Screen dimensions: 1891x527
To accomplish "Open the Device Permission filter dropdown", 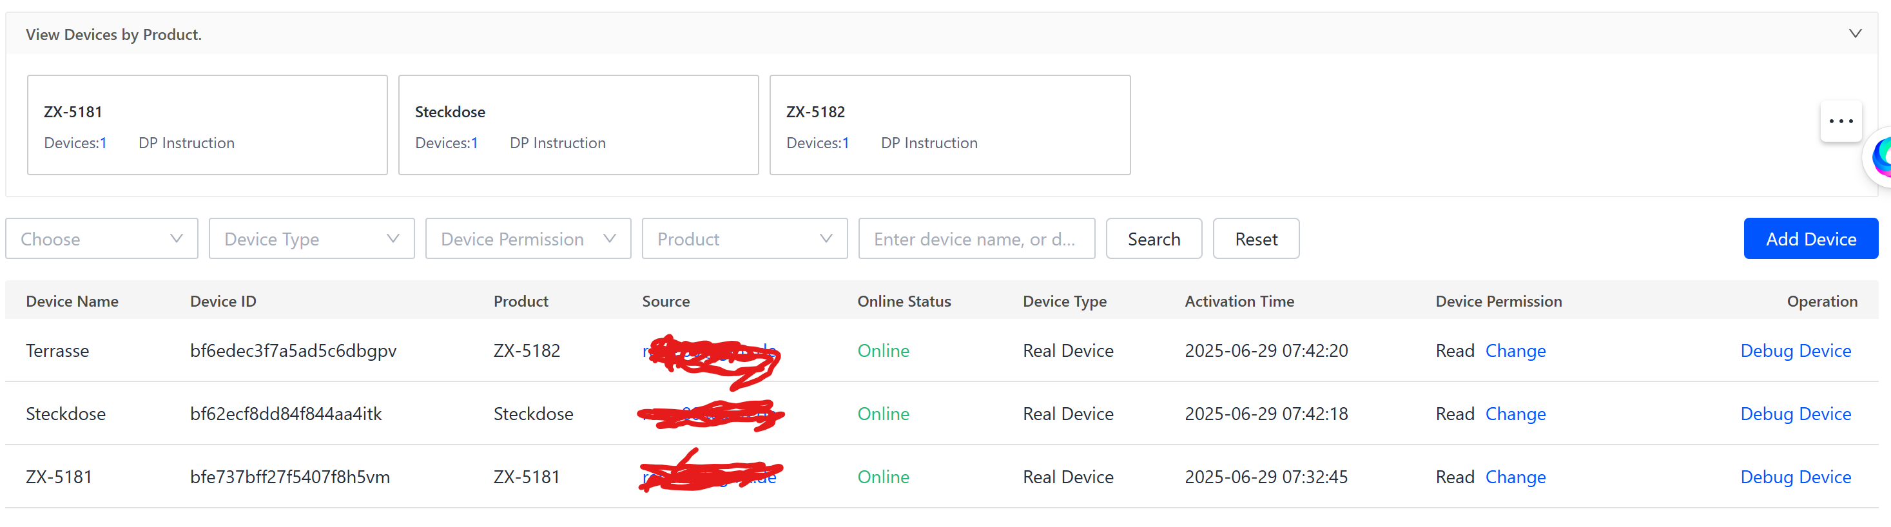I will tap(528, 238).
